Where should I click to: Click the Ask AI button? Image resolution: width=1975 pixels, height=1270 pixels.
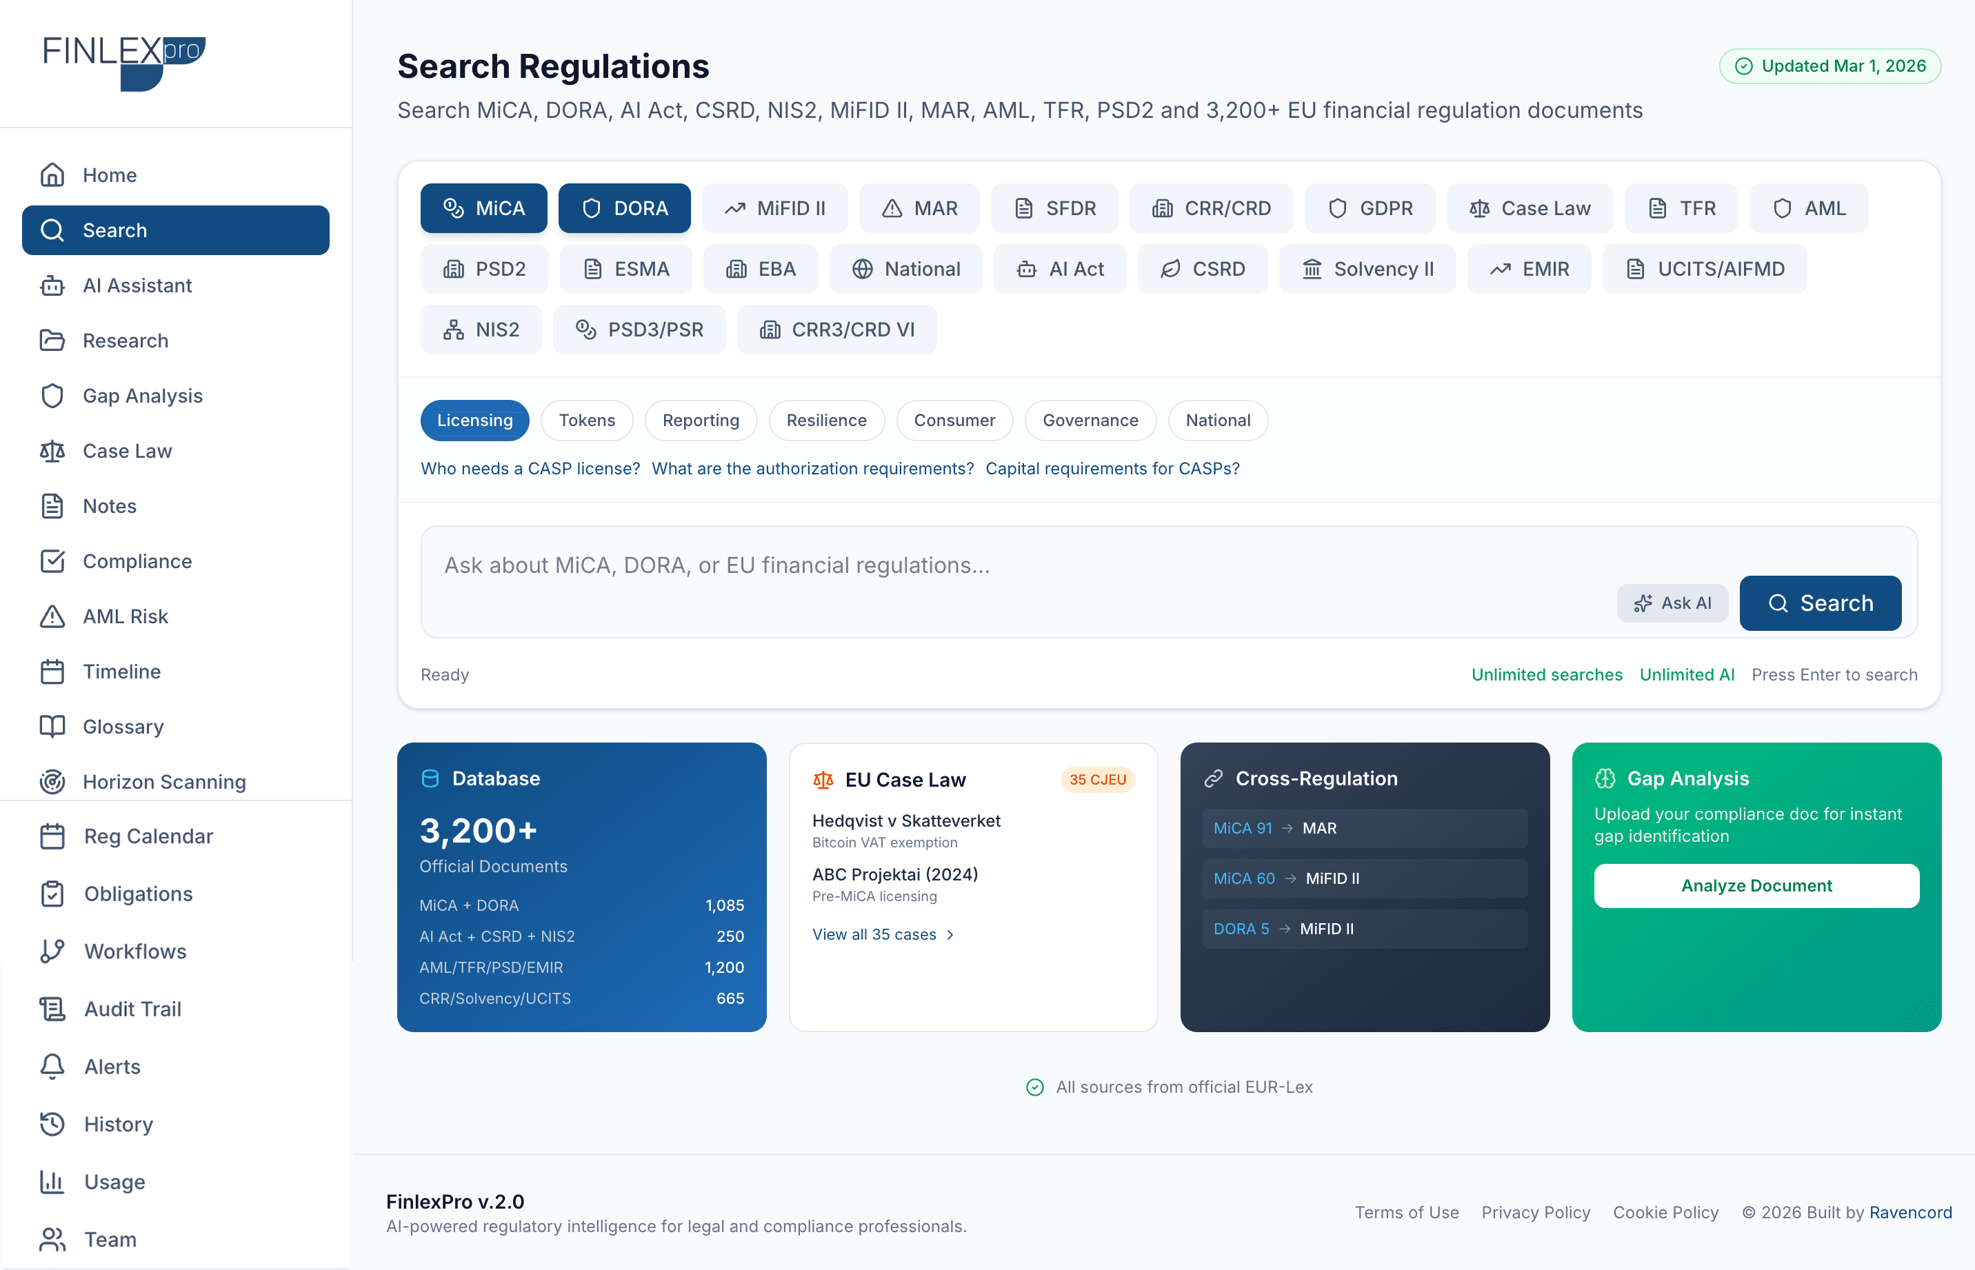point(1672,603)
